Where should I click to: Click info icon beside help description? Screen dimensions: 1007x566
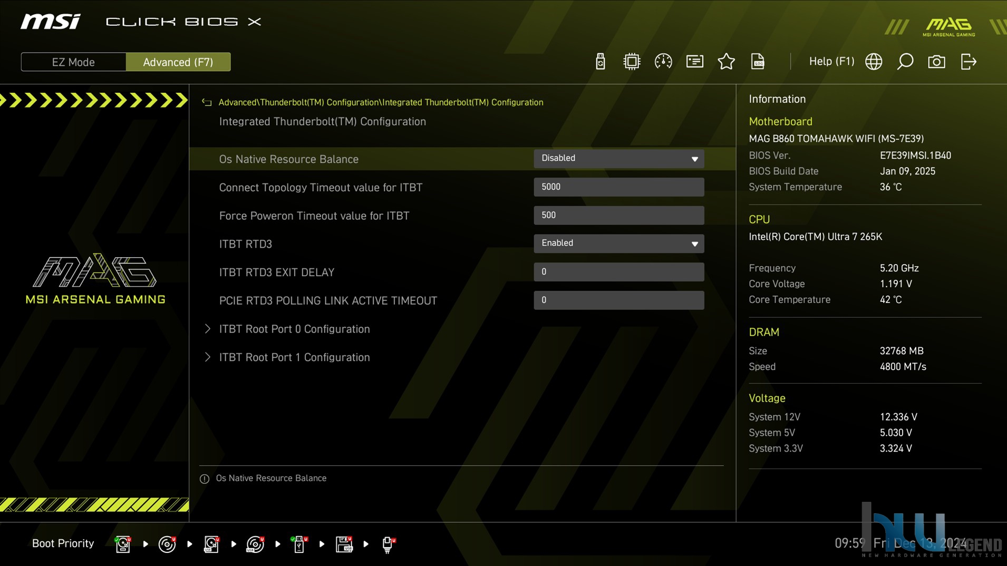pyautogui.click(x=205, y=479)
